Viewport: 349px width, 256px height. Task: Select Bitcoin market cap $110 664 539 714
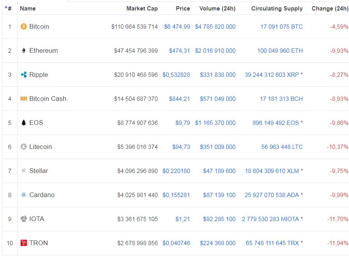134,27
